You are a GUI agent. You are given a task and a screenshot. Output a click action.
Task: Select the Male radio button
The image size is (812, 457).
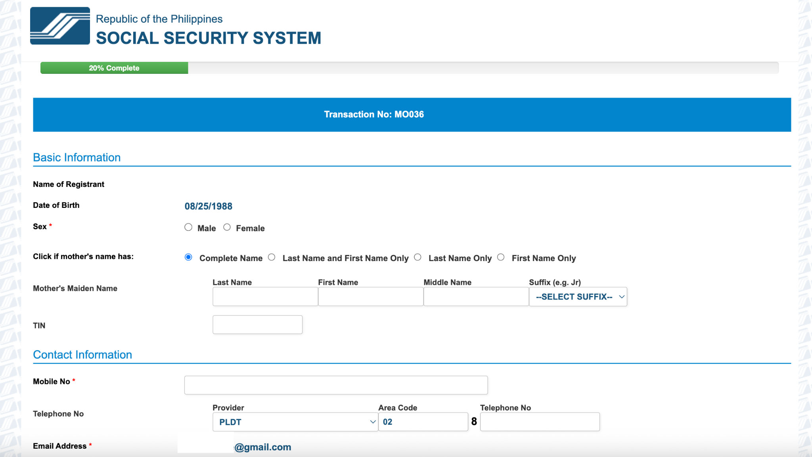(188, 227)
